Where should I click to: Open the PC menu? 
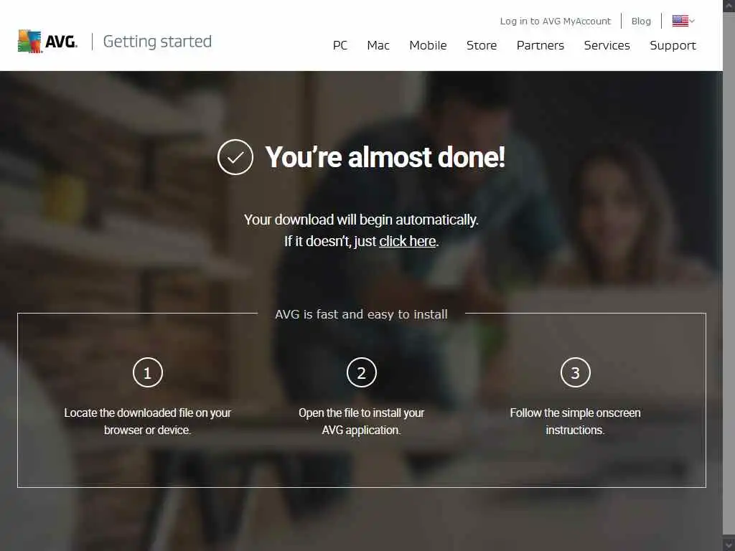(x=340, y=45)
